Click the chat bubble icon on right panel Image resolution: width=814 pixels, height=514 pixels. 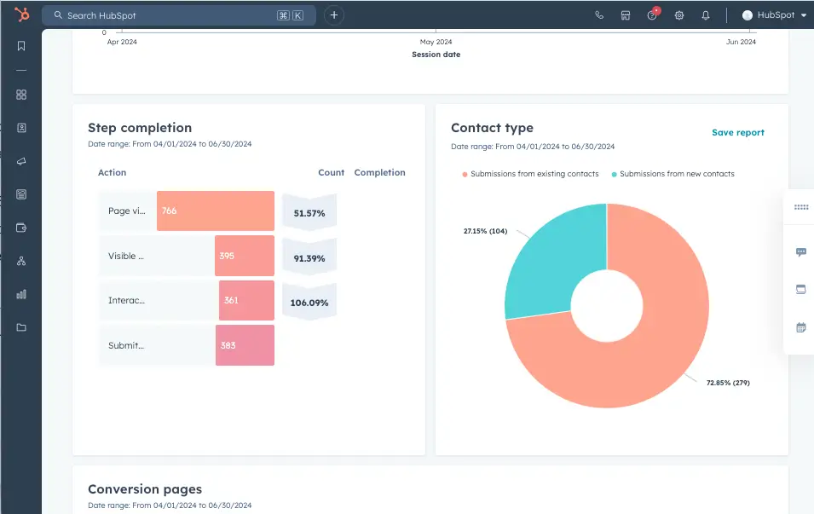click(x=800, y=252)
